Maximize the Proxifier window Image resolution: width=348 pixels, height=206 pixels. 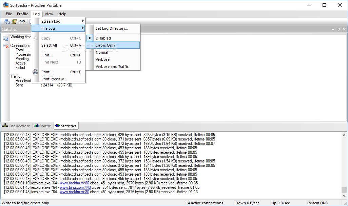pos(324,5)
